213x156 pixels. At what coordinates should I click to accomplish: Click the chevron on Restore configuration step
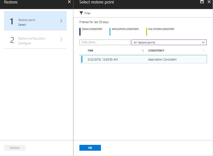(61, 40)
